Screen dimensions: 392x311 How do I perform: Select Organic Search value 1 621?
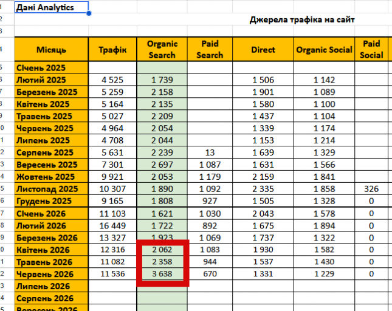162,214
